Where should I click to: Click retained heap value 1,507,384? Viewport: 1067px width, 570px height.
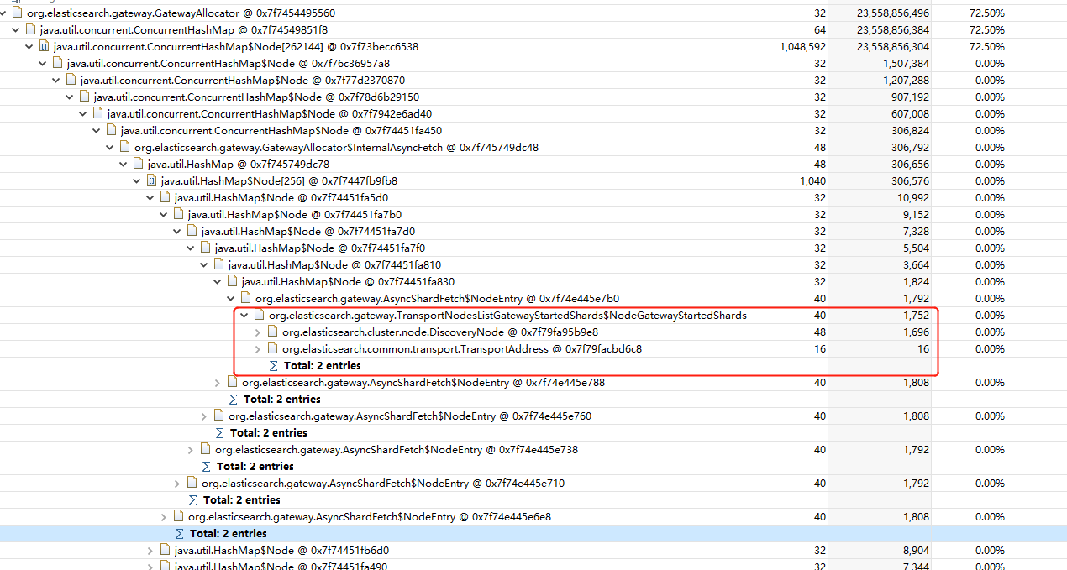pyautogui.click(x=907, y=64)
